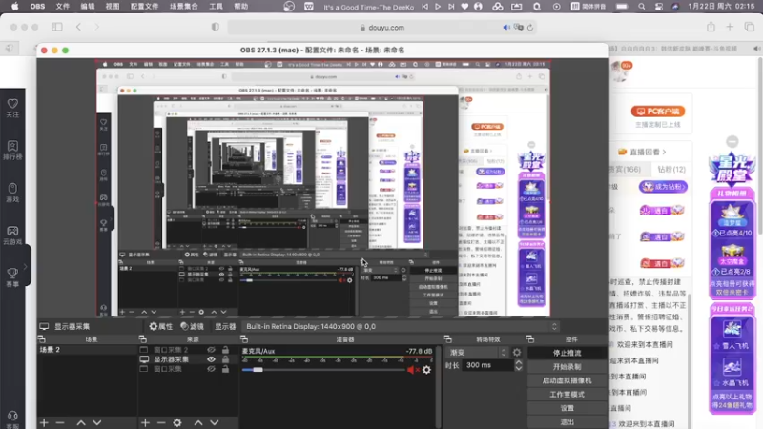Mute tab audio from the Safari address bar

pos(506,28)
